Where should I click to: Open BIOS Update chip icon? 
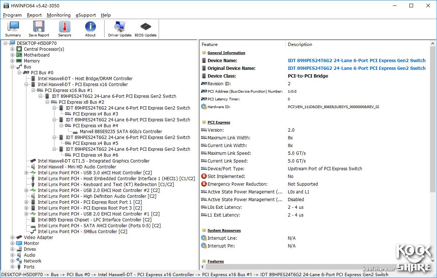(145, 29)
